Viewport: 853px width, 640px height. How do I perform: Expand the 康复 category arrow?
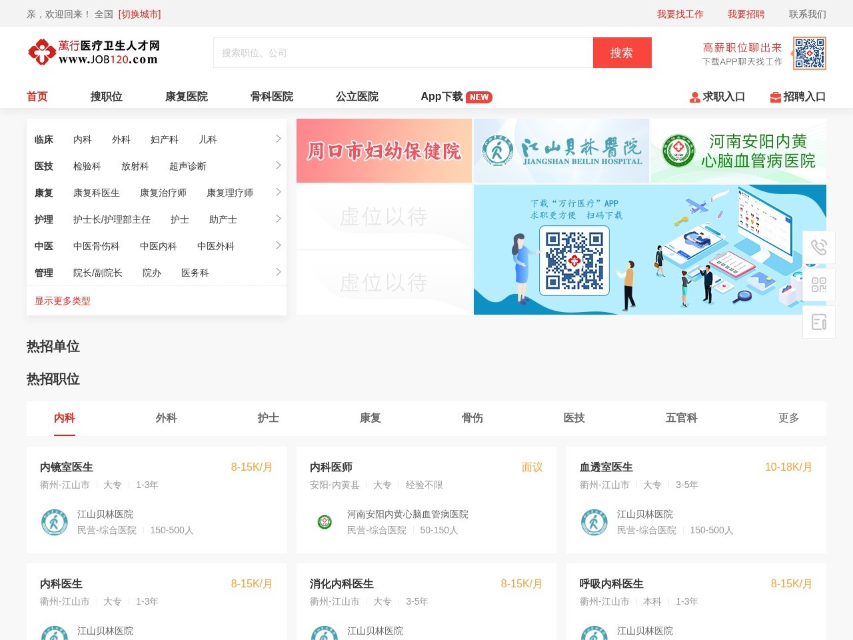278,192
